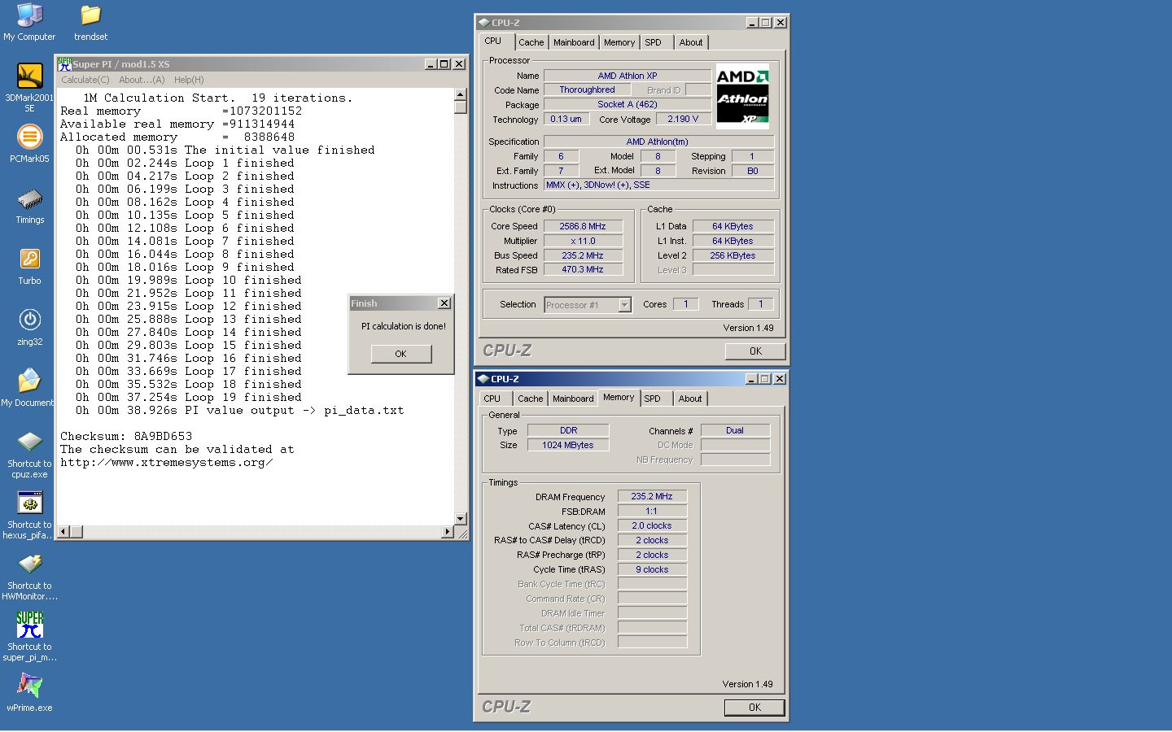
Task: Click the lower CPU-Z Memory window title icon
Action: (x=483, y=379)
